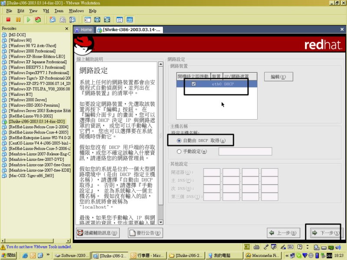Select [Windows 2000 Server] in Favorites

pos(28,100)
